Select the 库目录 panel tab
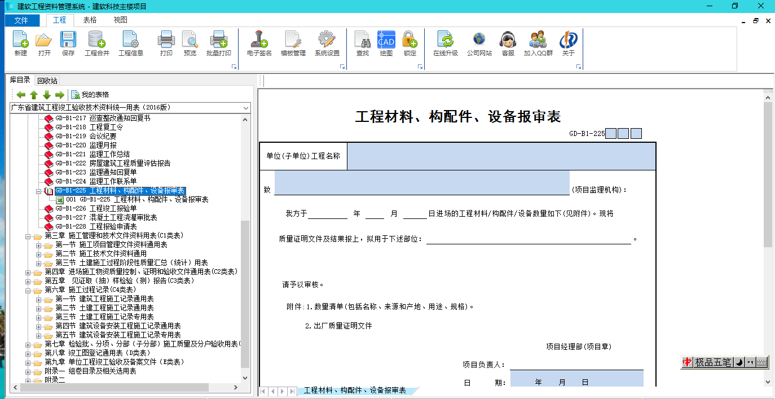This screenshot has width=775, height=399. pyautogui.click(x=20, y=80)
